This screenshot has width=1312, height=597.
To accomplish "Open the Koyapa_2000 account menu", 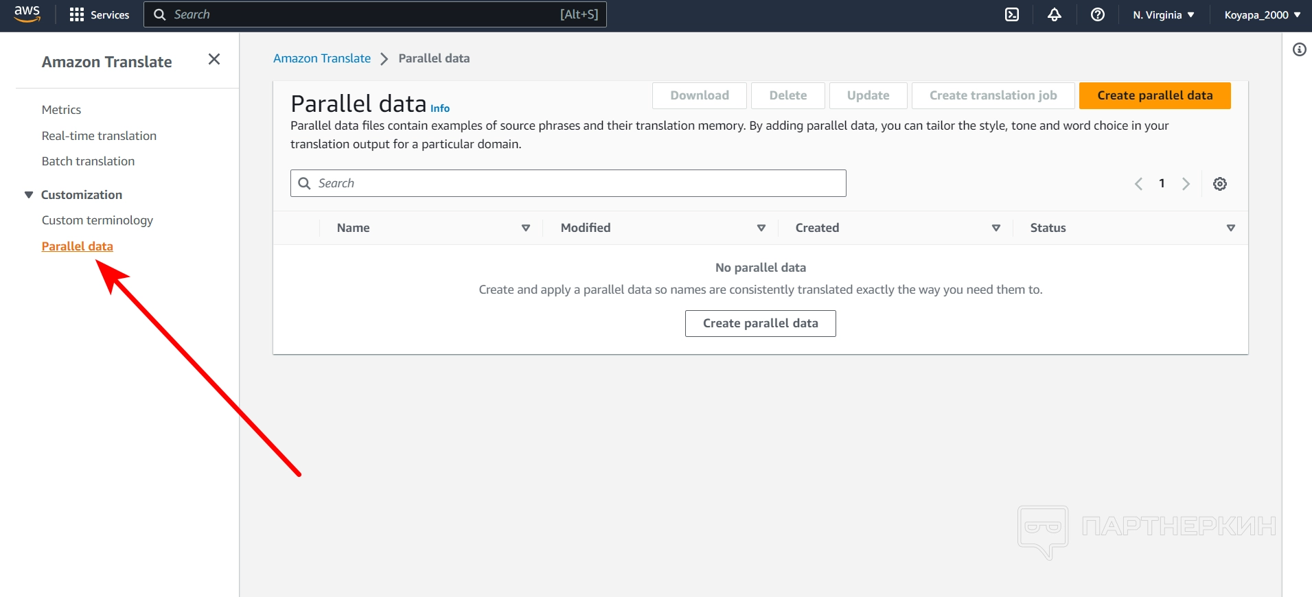I will 1262,14.
